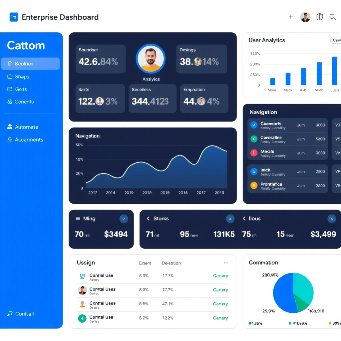Open the Casb dropdown in User Analytics

[336, 40]
